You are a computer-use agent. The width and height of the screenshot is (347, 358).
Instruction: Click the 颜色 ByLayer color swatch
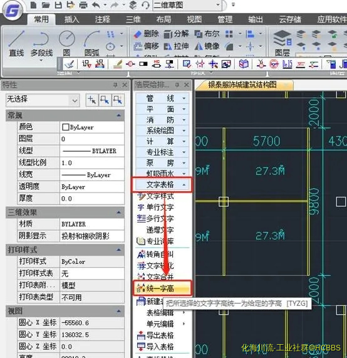66,127
